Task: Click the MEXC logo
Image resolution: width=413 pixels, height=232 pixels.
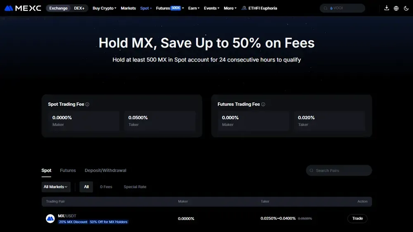Action: 23,8
